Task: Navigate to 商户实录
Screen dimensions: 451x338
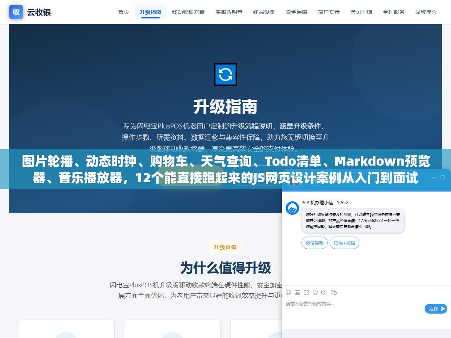Action: 329,12
